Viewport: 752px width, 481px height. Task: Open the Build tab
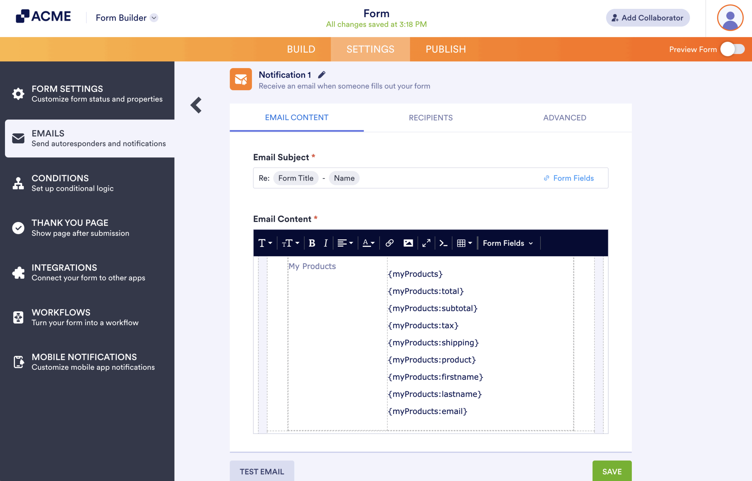[301, 49]
